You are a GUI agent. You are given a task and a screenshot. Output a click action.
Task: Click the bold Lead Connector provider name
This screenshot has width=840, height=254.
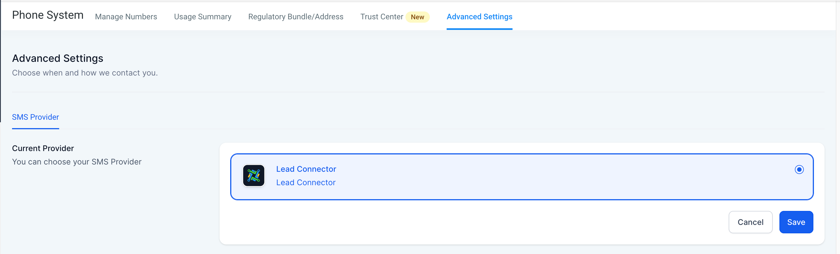click(x=306, y=169)
